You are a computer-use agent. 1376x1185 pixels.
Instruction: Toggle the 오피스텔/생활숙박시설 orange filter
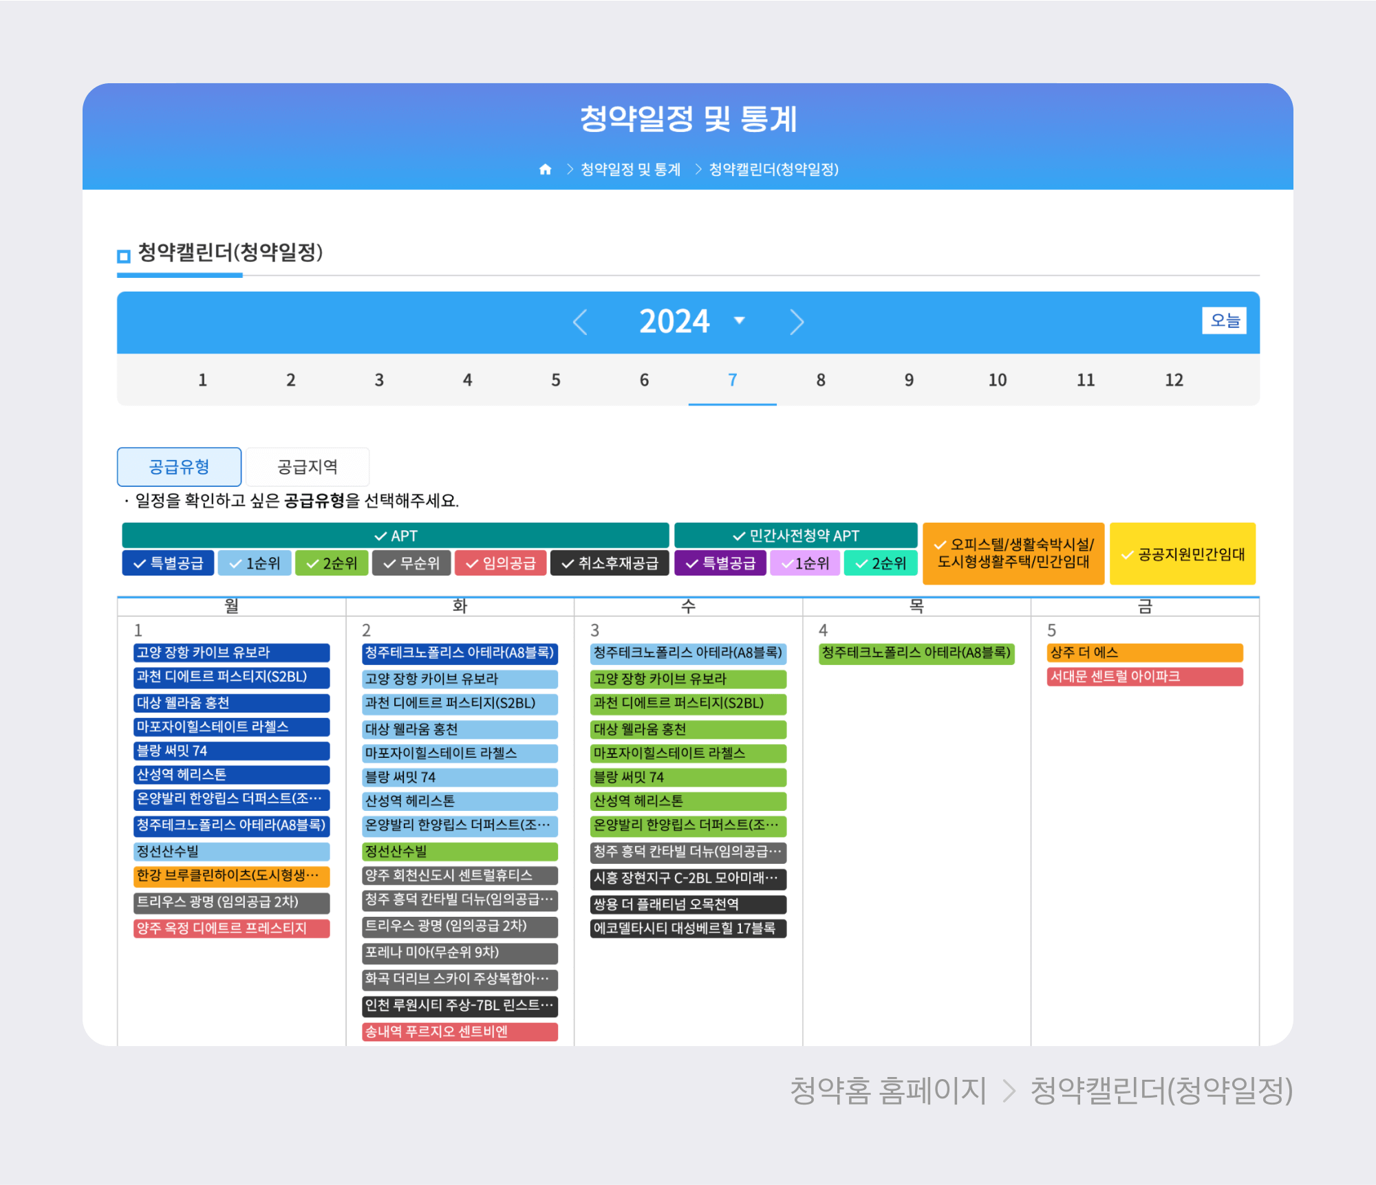point(1013,554)
